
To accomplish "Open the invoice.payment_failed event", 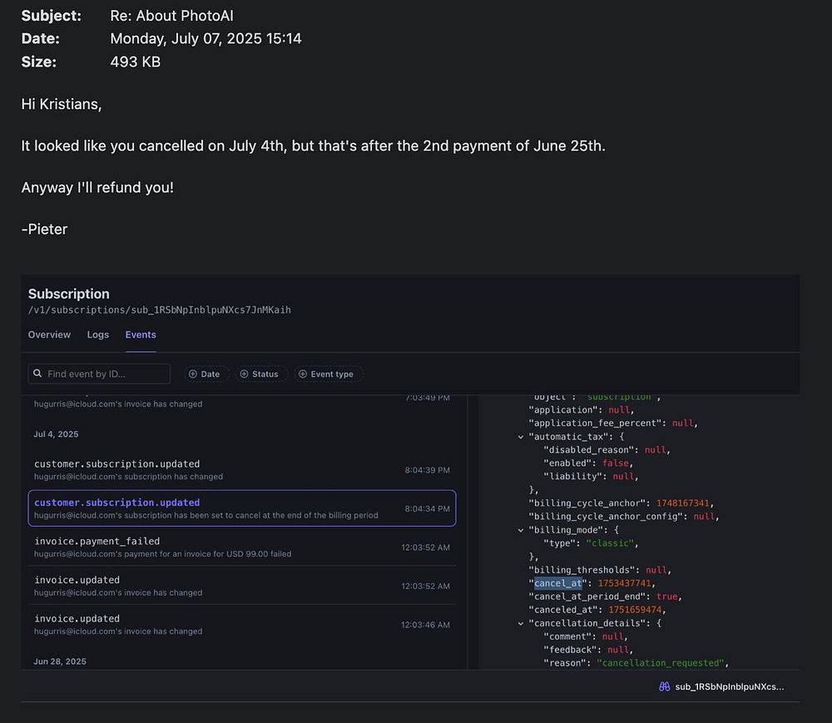I will (241, 547).
